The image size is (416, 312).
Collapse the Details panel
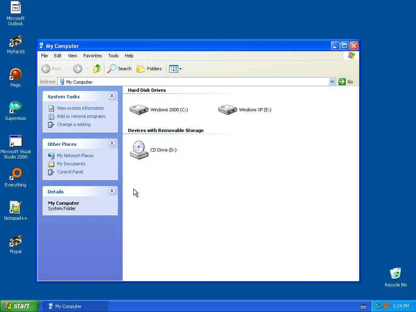click(x=112, y=191)
